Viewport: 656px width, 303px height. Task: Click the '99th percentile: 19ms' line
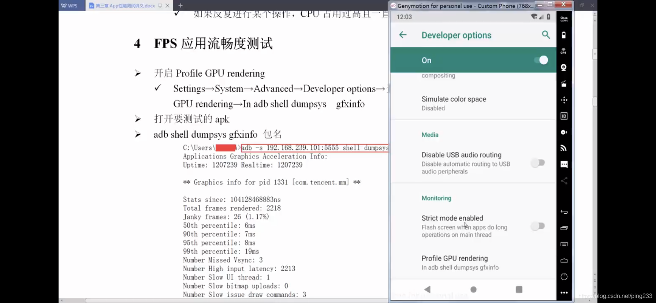[x=221, y=251]
